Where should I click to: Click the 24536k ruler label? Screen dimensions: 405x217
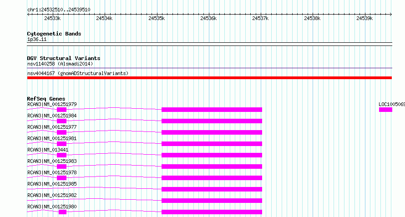point(208,18)
